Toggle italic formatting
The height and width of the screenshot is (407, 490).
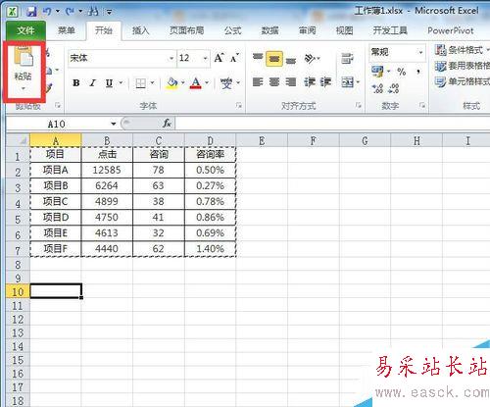point(92,83)
